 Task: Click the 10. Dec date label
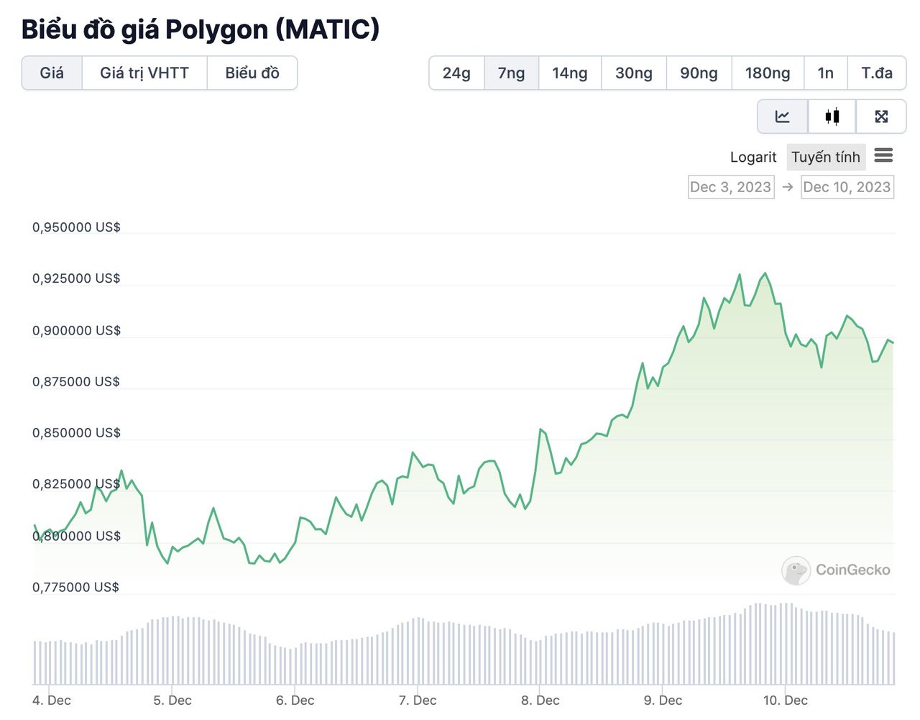click(786, 701)
